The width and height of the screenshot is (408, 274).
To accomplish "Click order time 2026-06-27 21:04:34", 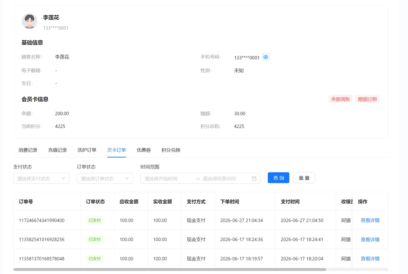I will coord(241,220).
